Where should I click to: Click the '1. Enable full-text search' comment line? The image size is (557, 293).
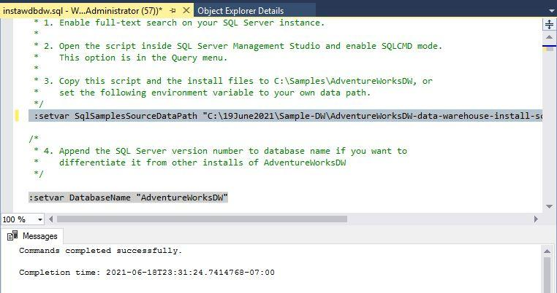pos(179,23)
